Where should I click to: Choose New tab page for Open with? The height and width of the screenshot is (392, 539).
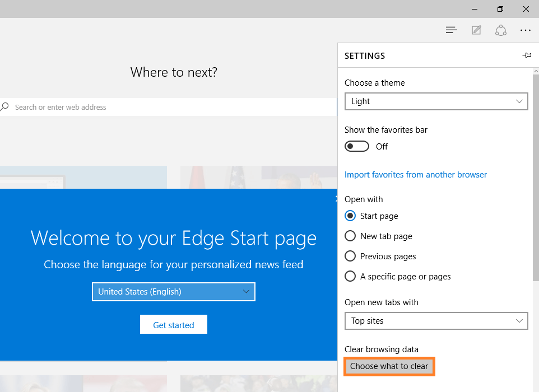click(350, 236)
